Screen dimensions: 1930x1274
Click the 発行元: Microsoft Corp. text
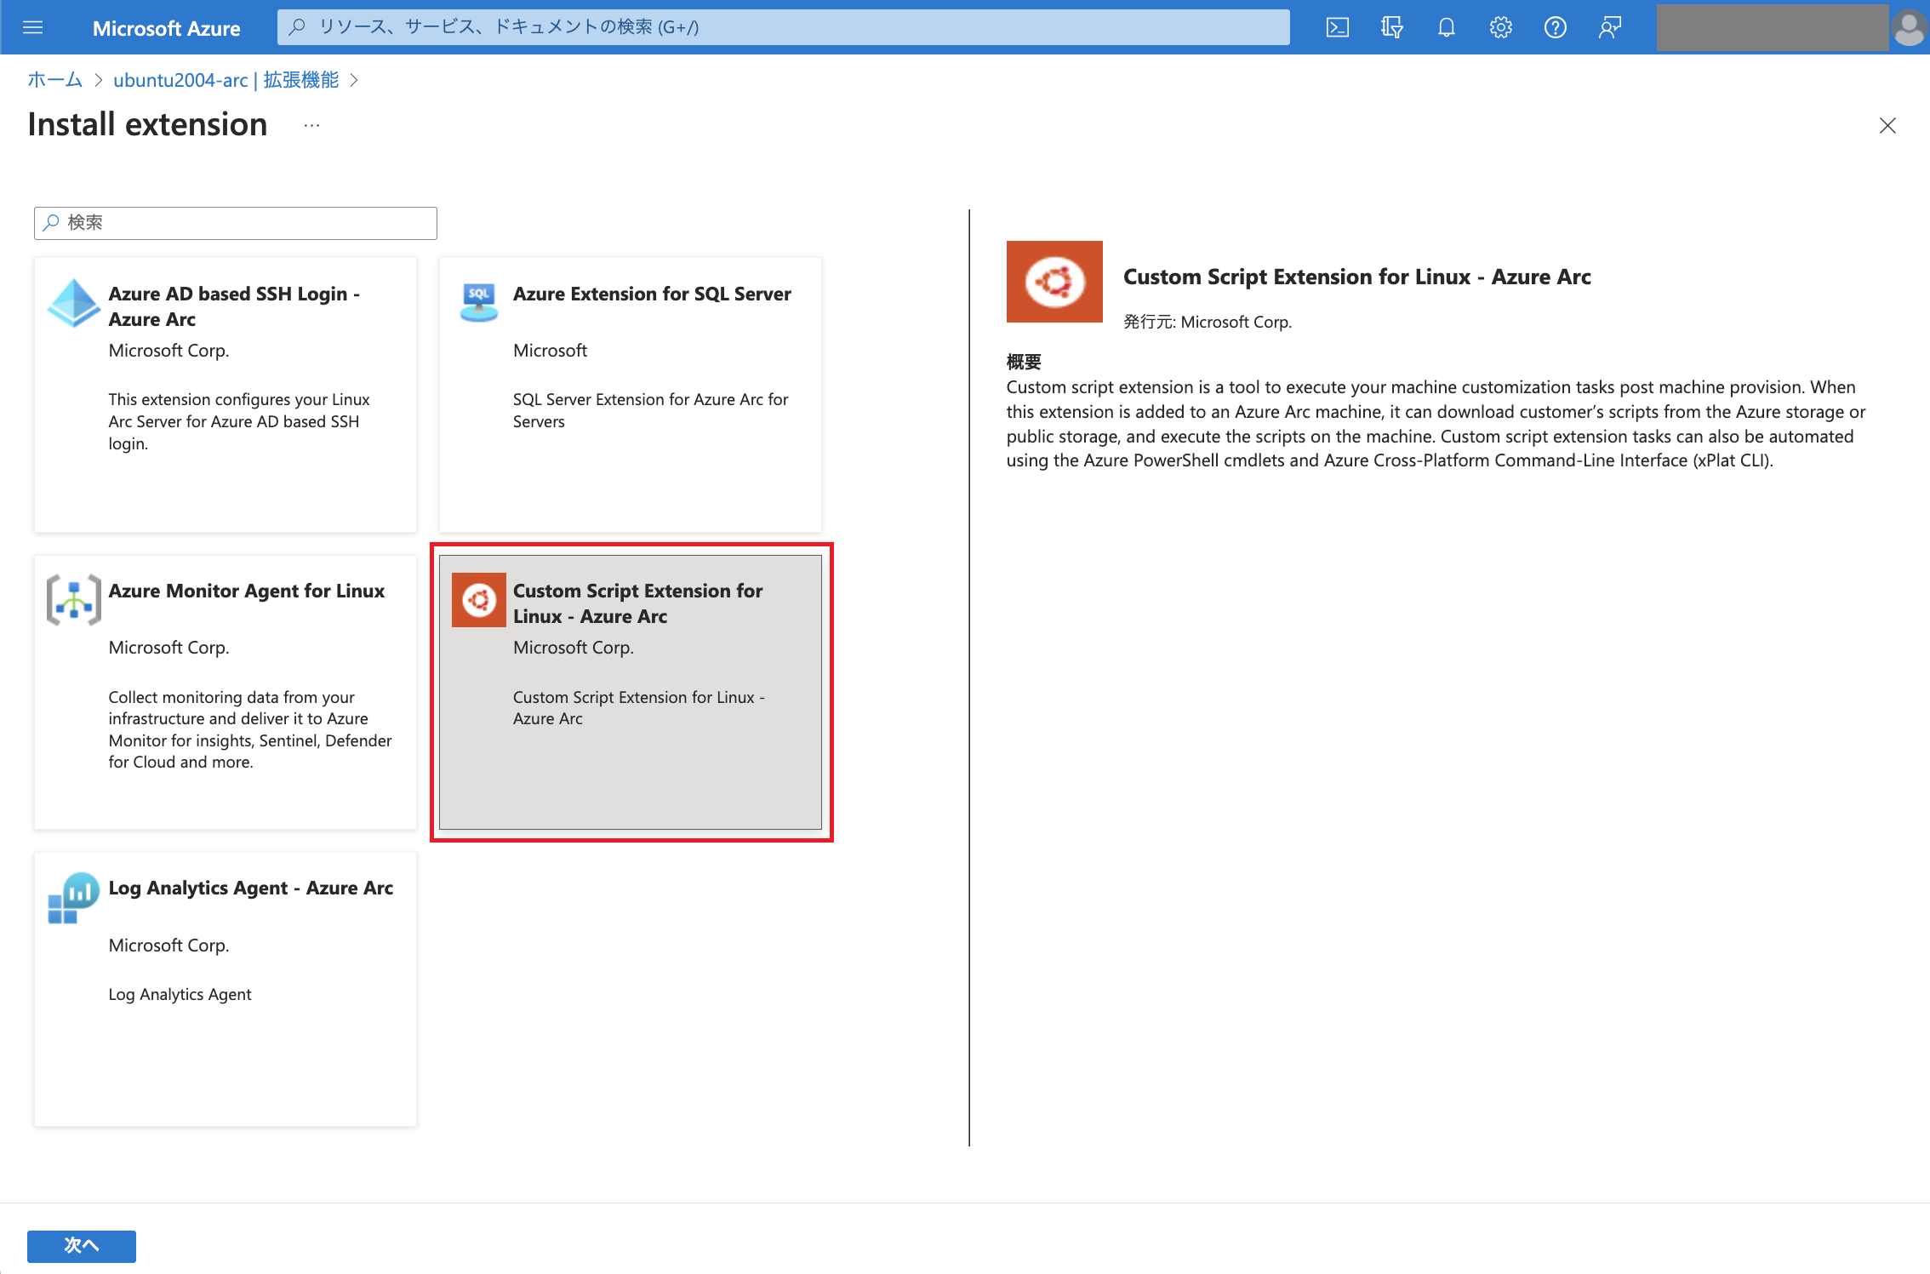pyautogui.click(x=1208, y=322)
